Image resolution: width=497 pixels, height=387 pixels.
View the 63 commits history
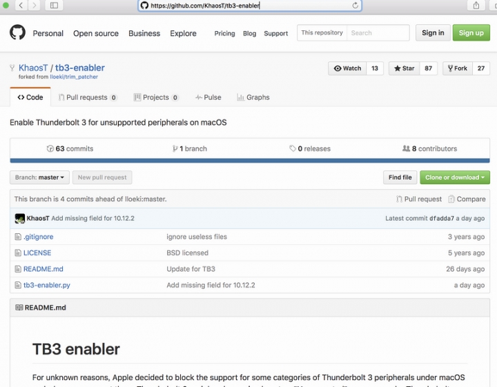pos(70,148)
